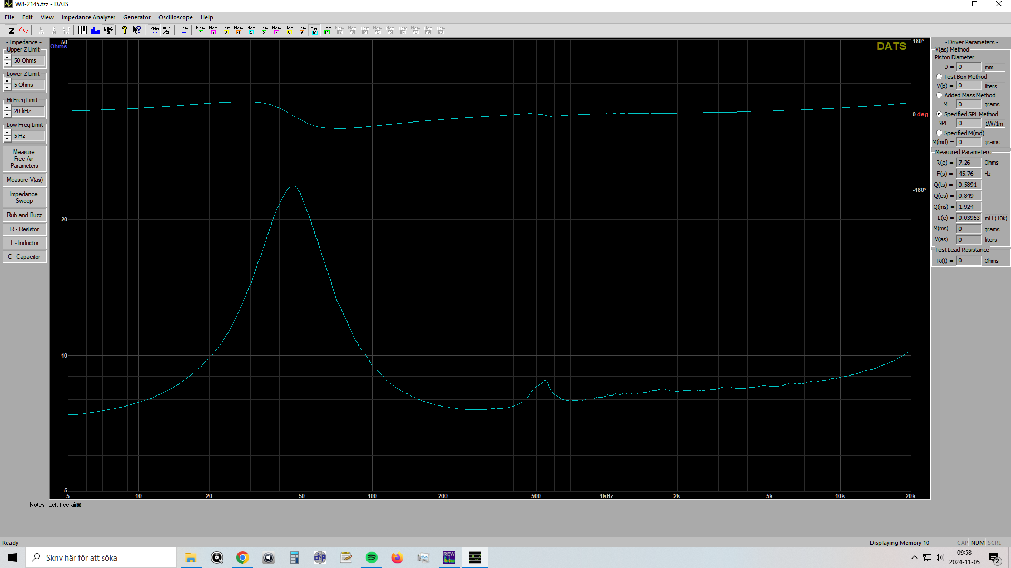1011x568 pixels.
Task: Select Mem 5 memory slot
Action: (251, 31)
